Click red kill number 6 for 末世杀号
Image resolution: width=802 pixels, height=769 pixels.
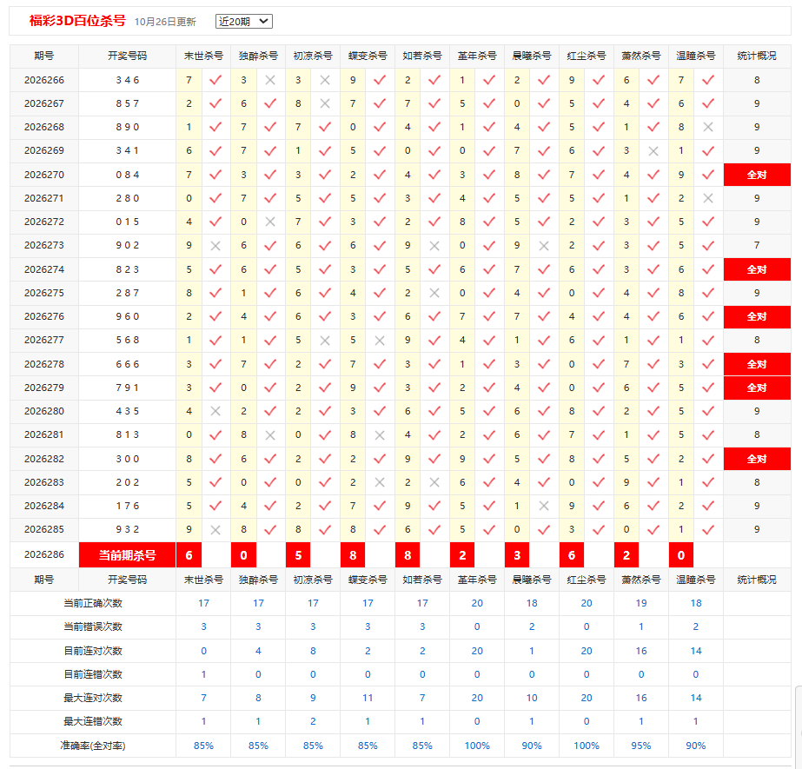coord(189,555)
